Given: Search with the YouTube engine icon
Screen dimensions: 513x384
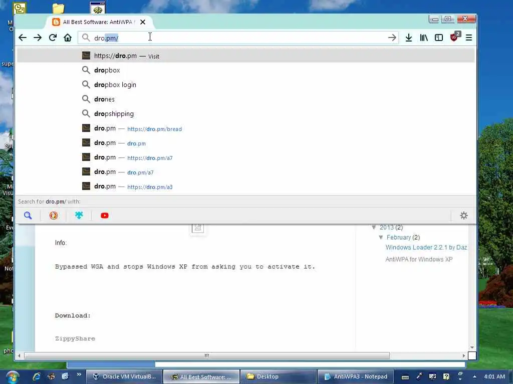Looking at the screenshot, I should 105,215.
